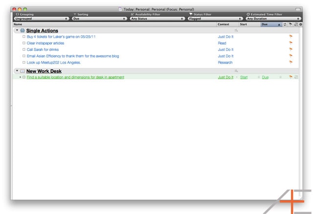Viewport: 313px width, 214px height.
Task: Click the document icon in window title
Action: 120,9
